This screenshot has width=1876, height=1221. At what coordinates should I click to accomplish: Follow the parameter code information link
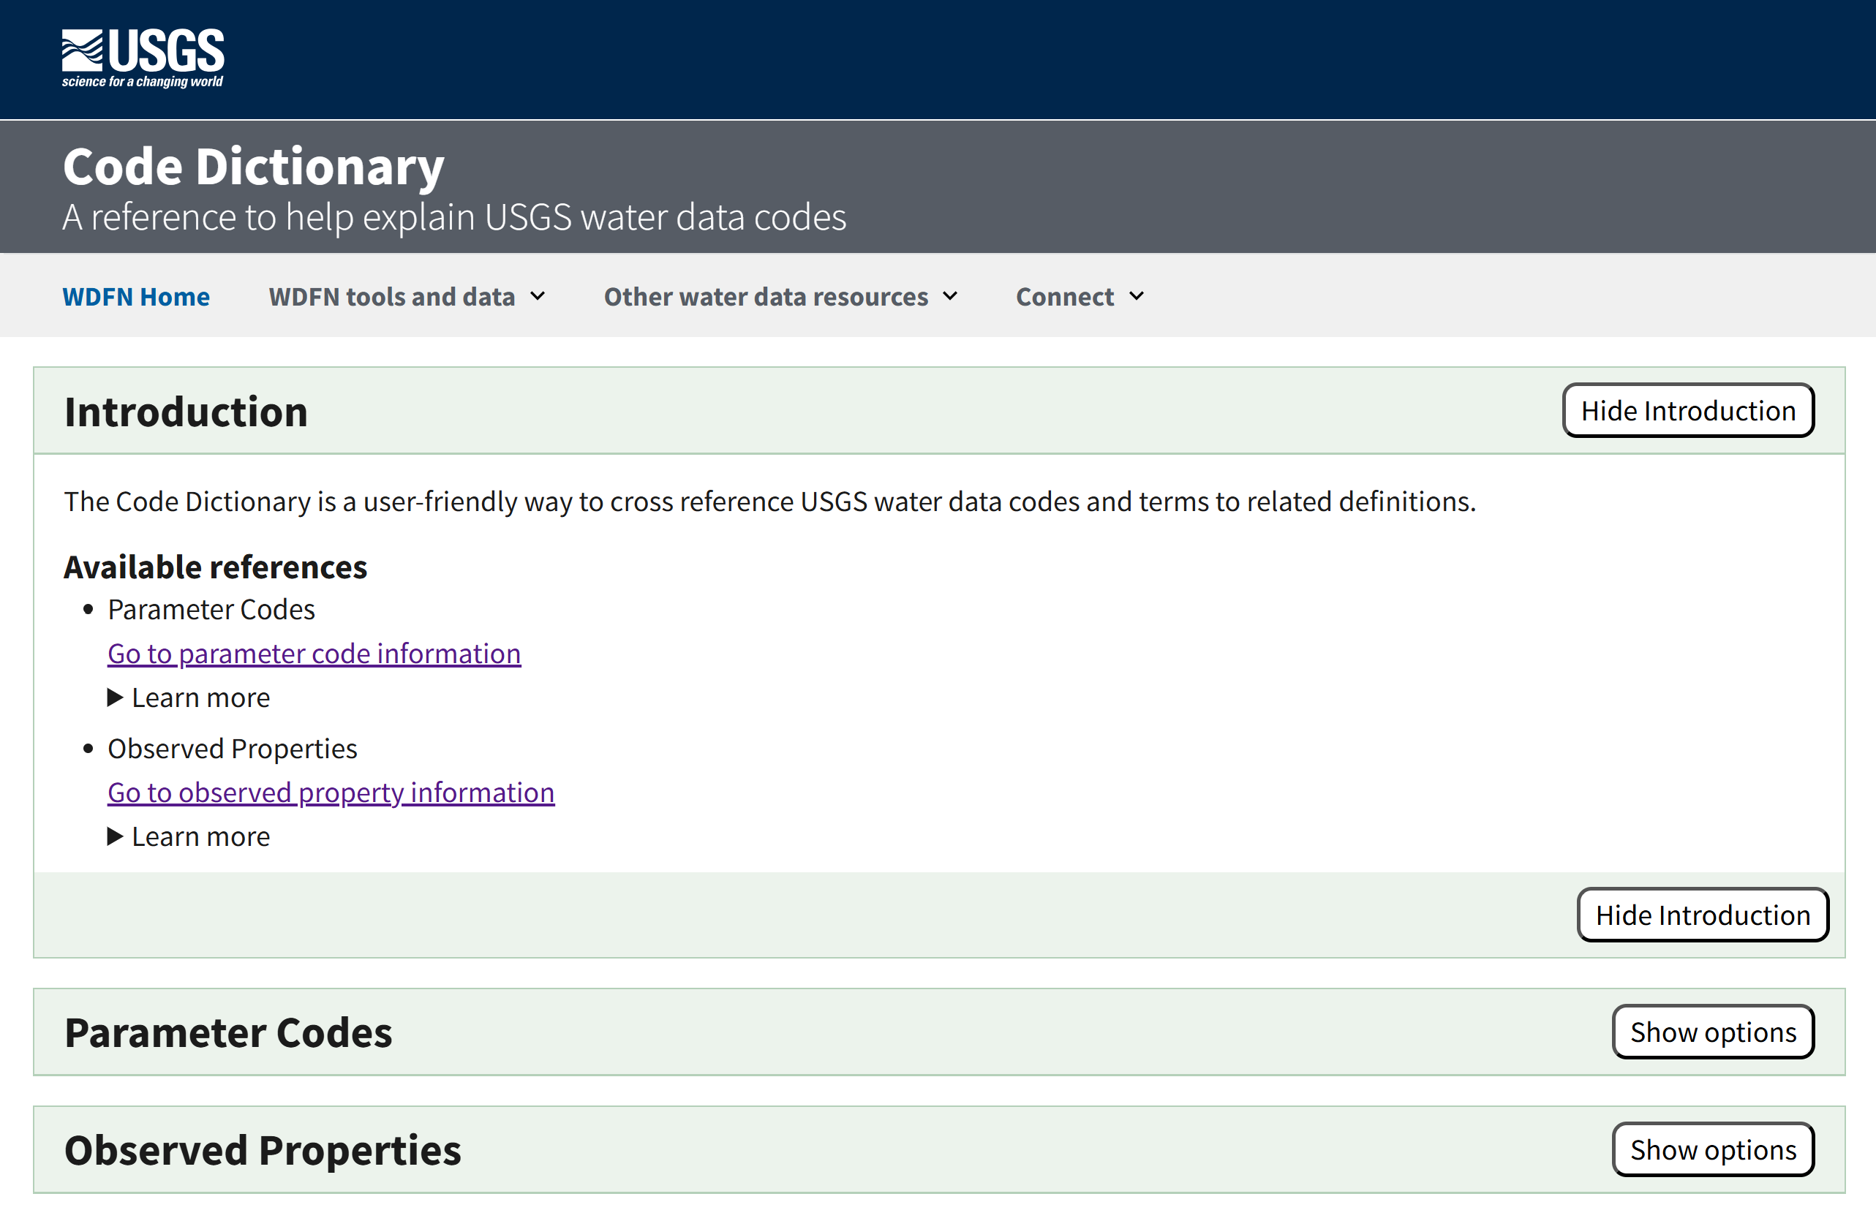314,653
